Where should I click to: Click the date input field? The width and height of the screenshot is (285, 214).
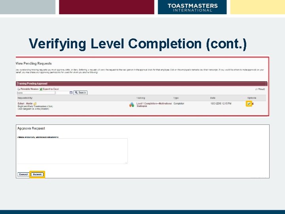click(63, 93)
